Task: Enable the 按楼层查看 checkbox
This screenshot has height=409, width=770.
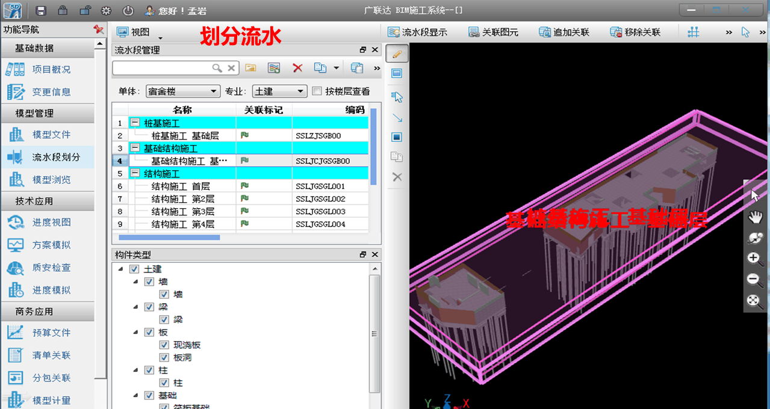Action: 317,91
